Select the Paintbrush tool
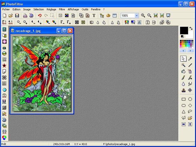Screen dimensions: 196x147 183,78
